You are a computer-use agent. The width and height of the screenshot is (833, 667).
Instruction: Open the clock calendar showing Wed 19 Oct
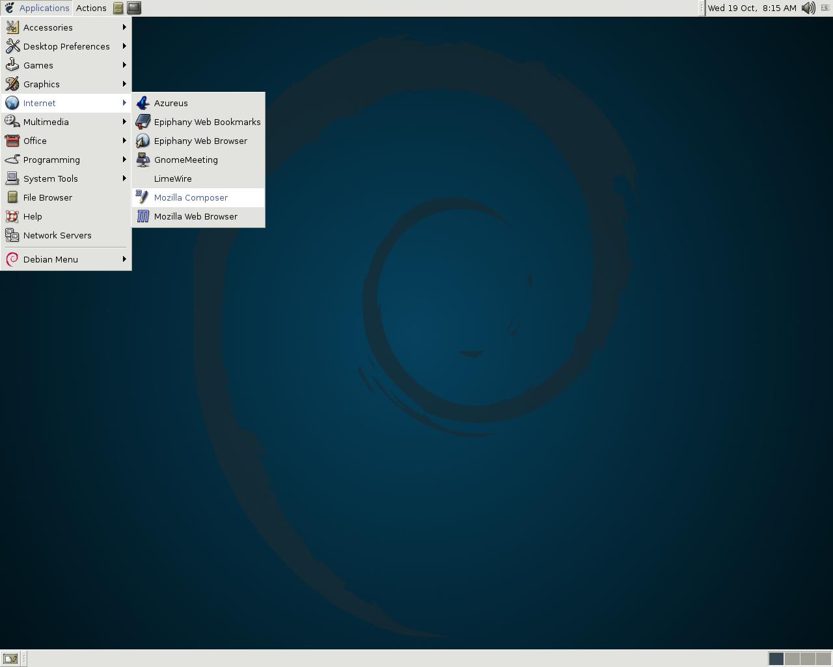752,8
